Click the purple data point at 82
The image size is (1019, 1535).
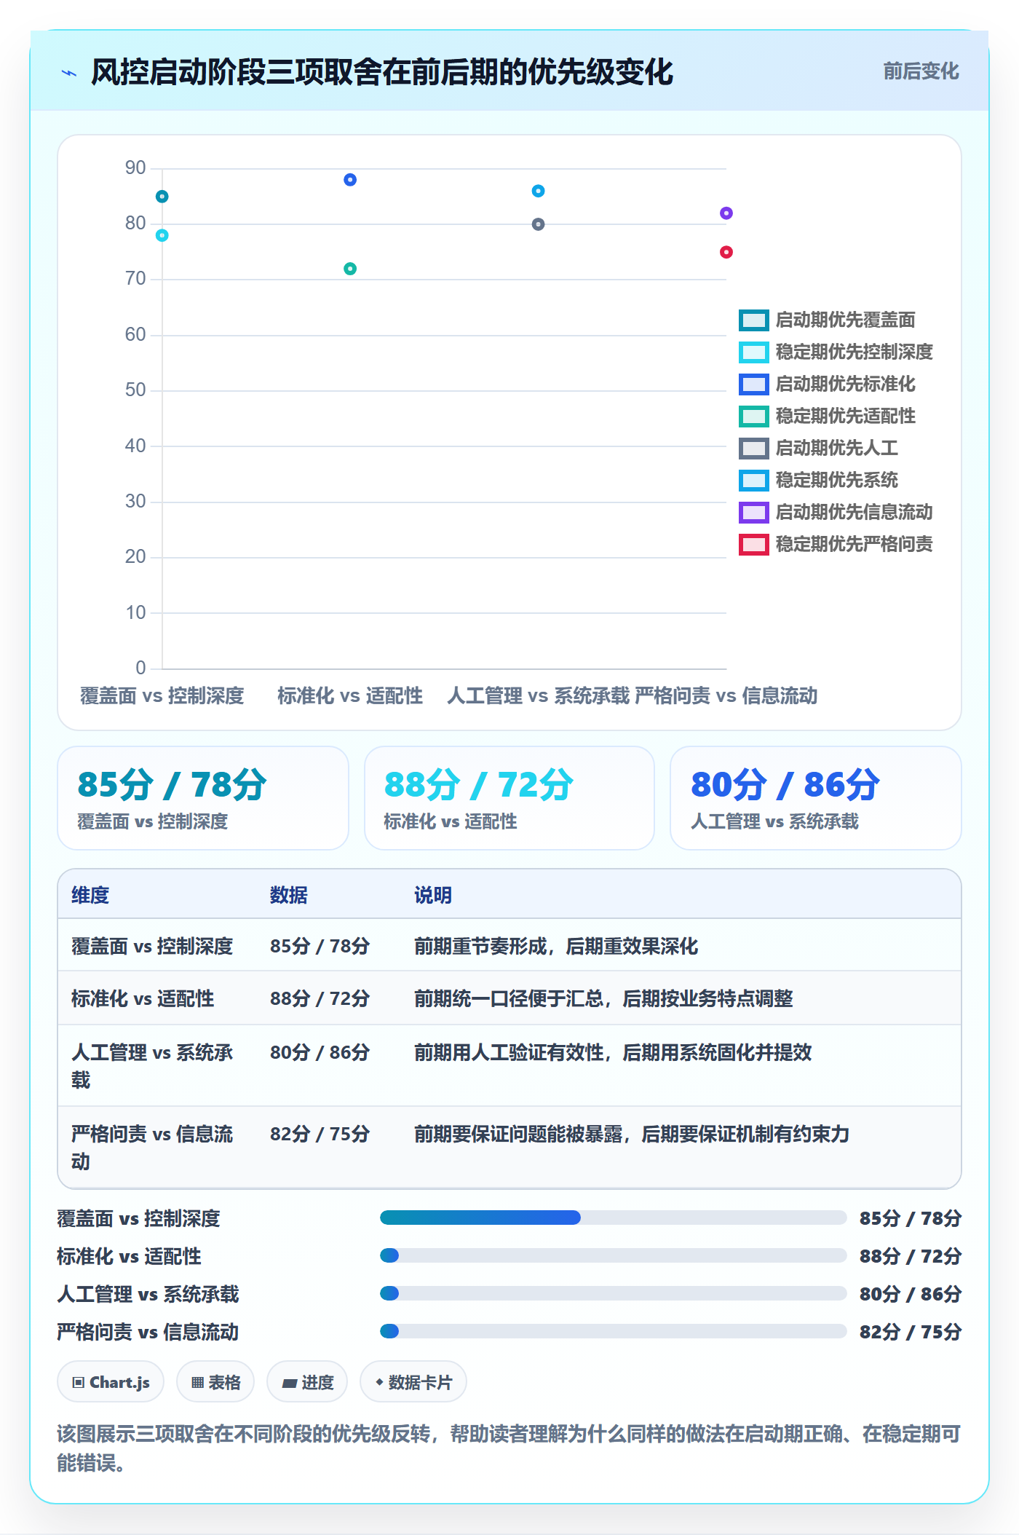[726, 213]
